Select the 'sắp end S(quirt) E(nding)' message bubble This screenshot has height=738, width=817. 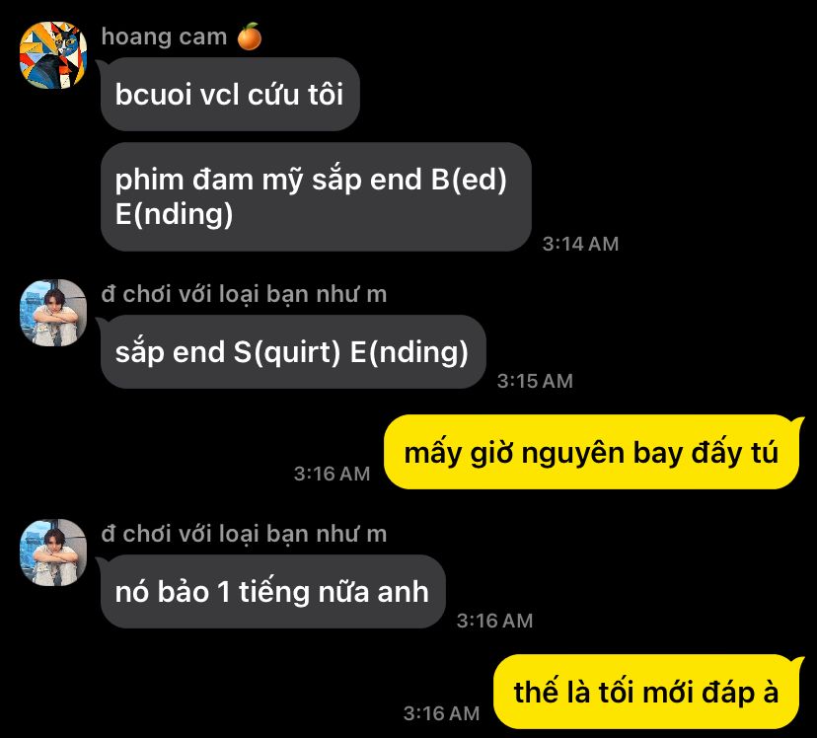point(293,351)
